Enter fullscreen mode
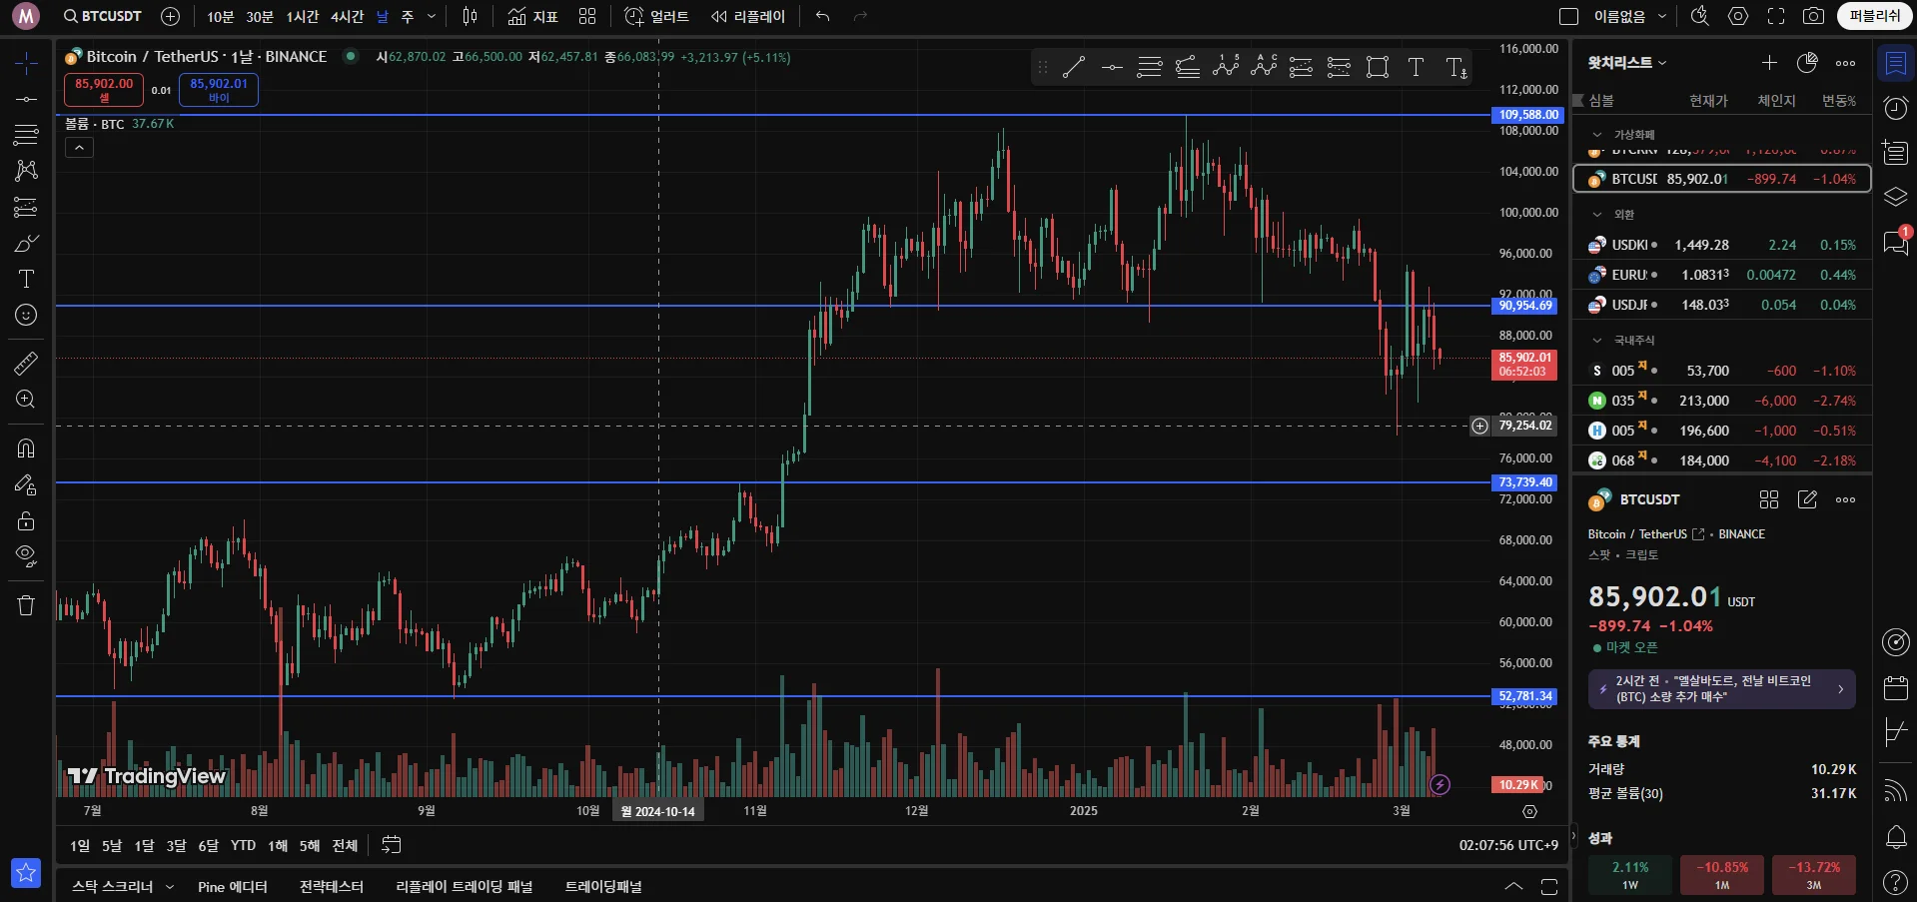 click(1776, 16)
